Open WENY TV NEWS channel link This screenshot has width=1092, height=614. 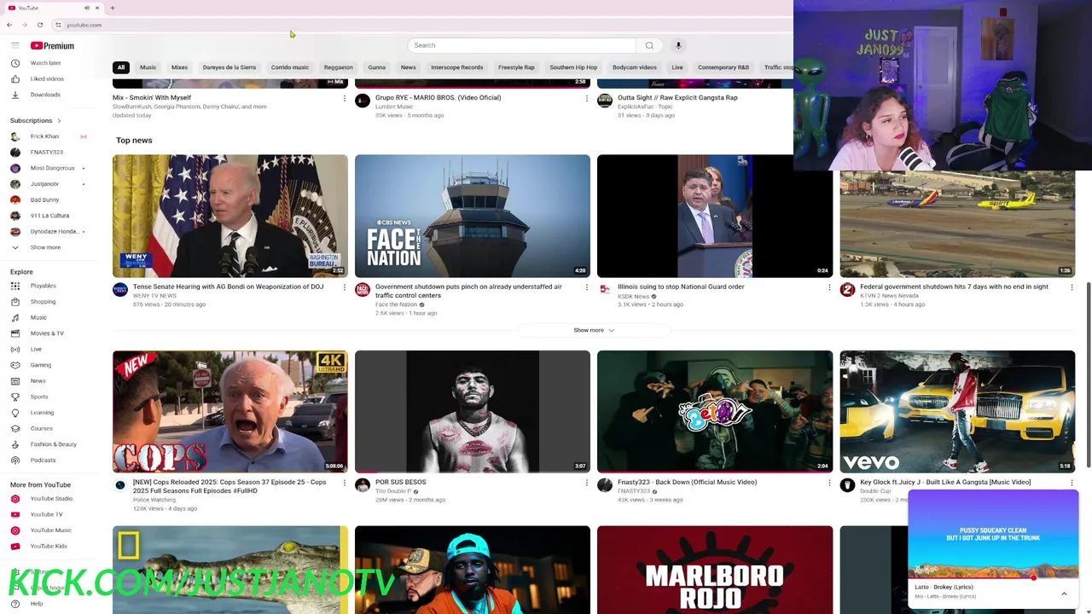coord(154,296)
